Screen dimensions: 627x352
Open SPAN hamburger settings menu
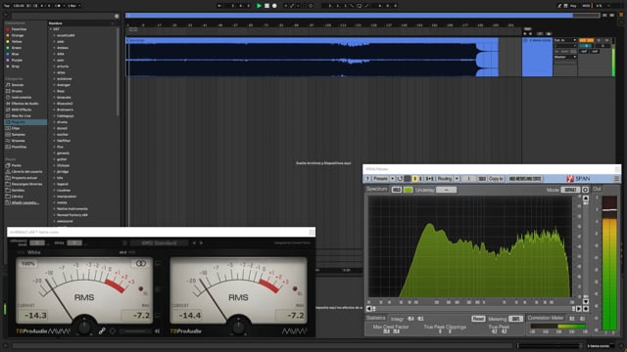point(617,178)
